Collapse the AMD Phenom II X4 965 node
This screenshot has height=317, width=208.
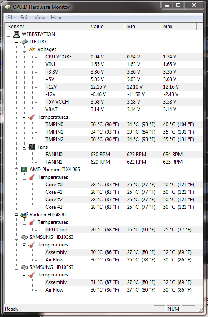tap(16, 170)
